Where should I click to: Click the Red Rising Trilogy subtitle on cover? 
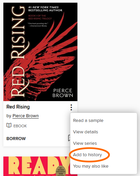pyautogui.click(x=40, y=17)
